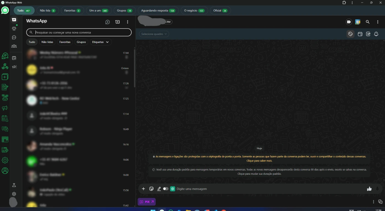Switch to Aguardando resposta tab
The width and height of the screenshot is (385, 211).
pos(158,10)
